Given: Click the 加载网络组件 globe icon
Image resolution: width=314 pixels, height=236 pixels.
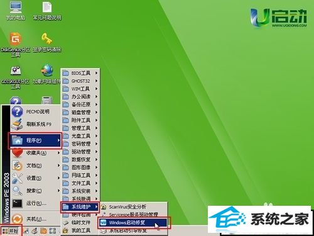Looking at the screenshot, I should [47, 70].
